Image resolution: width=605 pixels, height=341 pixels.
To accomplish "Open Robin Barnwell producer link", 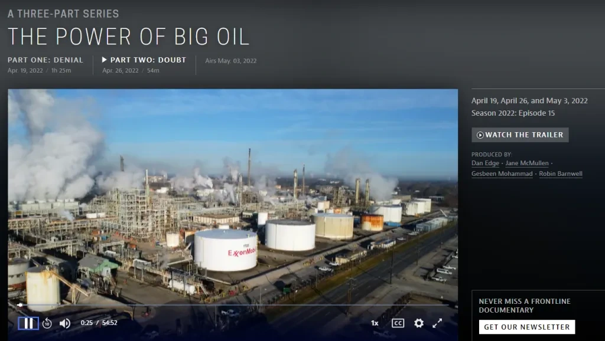I will (x=561, y=174).
